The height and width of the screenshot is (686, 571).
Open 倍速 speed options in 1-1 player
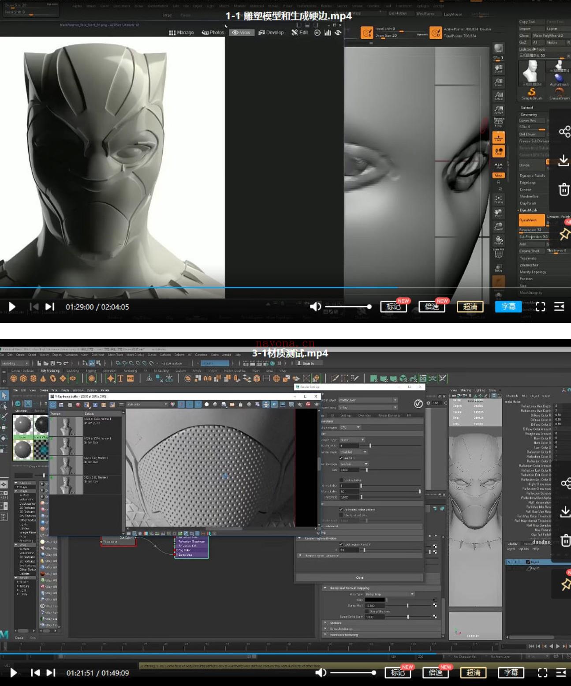tap(432, 307)
